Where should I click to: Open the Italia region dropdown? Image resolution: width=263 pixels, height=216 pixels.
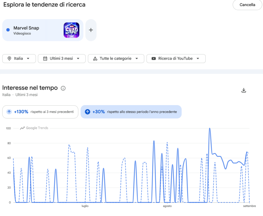pos(19,59)
